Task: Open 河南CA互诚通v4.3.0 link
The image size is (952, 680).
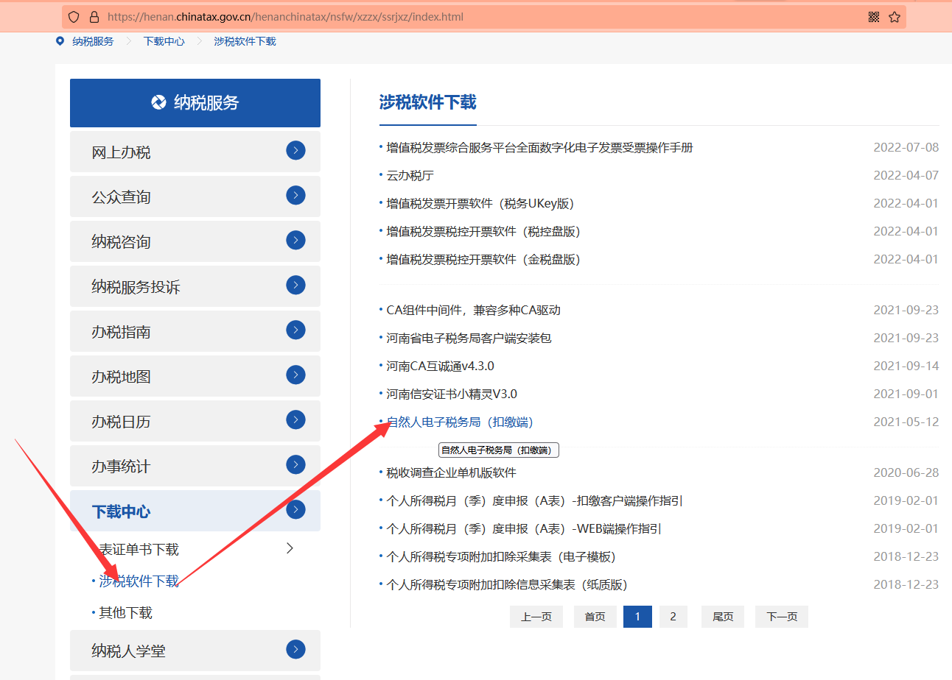Action: click(440, 366)
